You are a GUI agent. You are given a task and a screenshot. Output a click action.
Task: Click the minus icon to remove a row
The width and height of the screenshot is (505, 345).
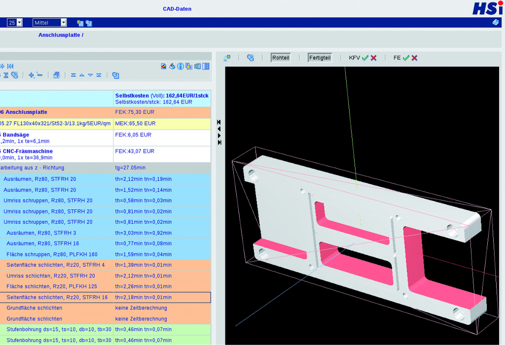pos(39,74)
